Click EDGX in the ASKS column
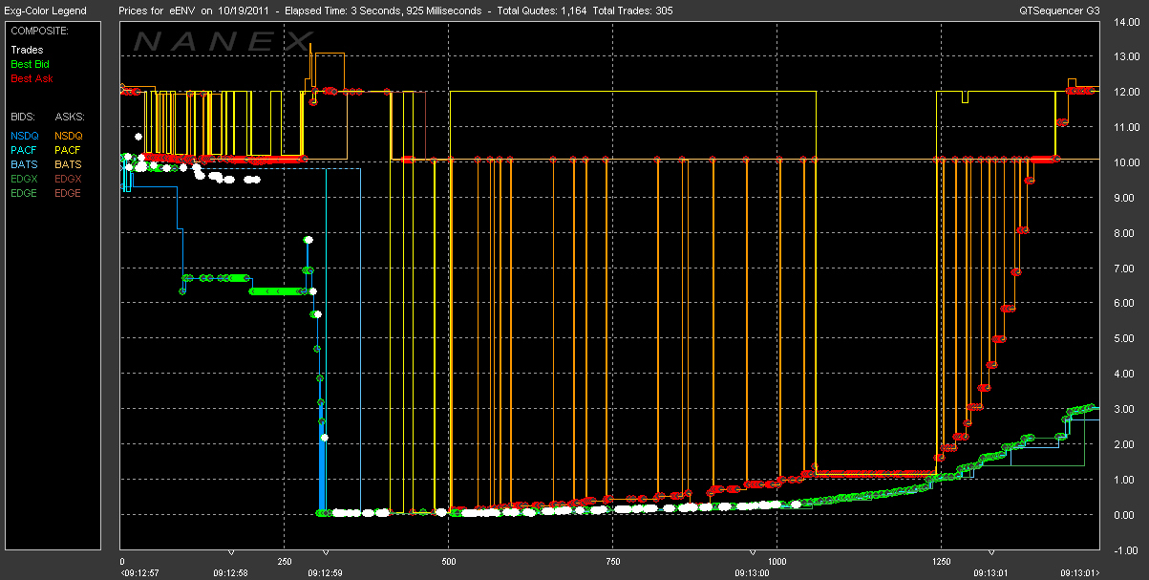The height and width of the screenshot is (580, 1149). (x=70, y=179)
